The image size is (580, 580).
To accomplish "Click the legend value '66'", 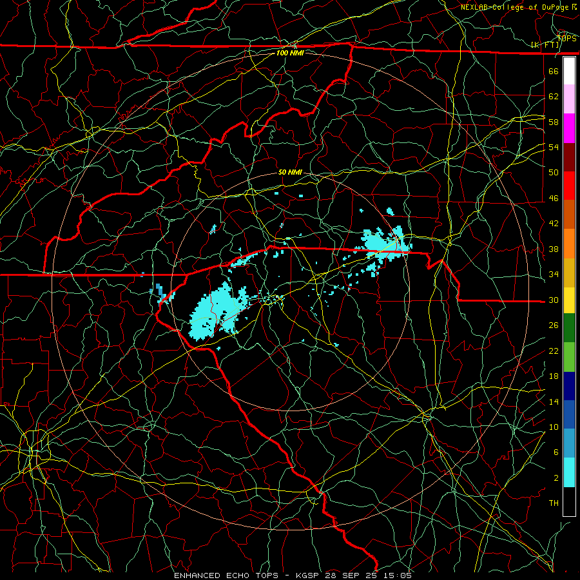I will click(554, 71).
